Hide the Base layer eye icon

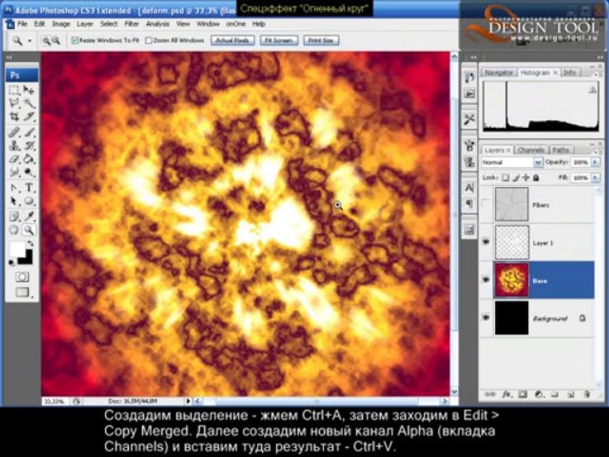[485, 280]
